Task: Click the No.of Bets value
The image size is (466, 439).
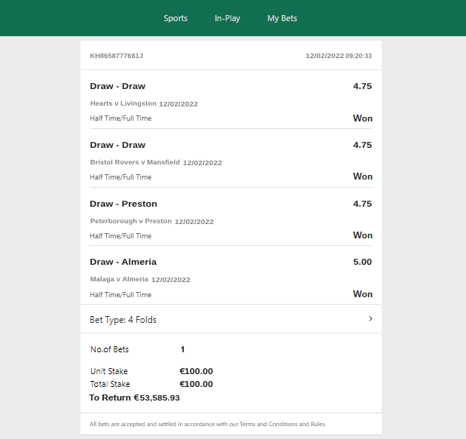Action: [182, 349]
